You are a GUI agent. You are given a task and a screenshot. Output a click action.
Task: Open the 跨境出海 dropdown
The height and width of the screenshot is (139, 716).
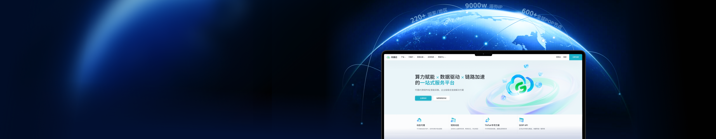click(421, 57)
